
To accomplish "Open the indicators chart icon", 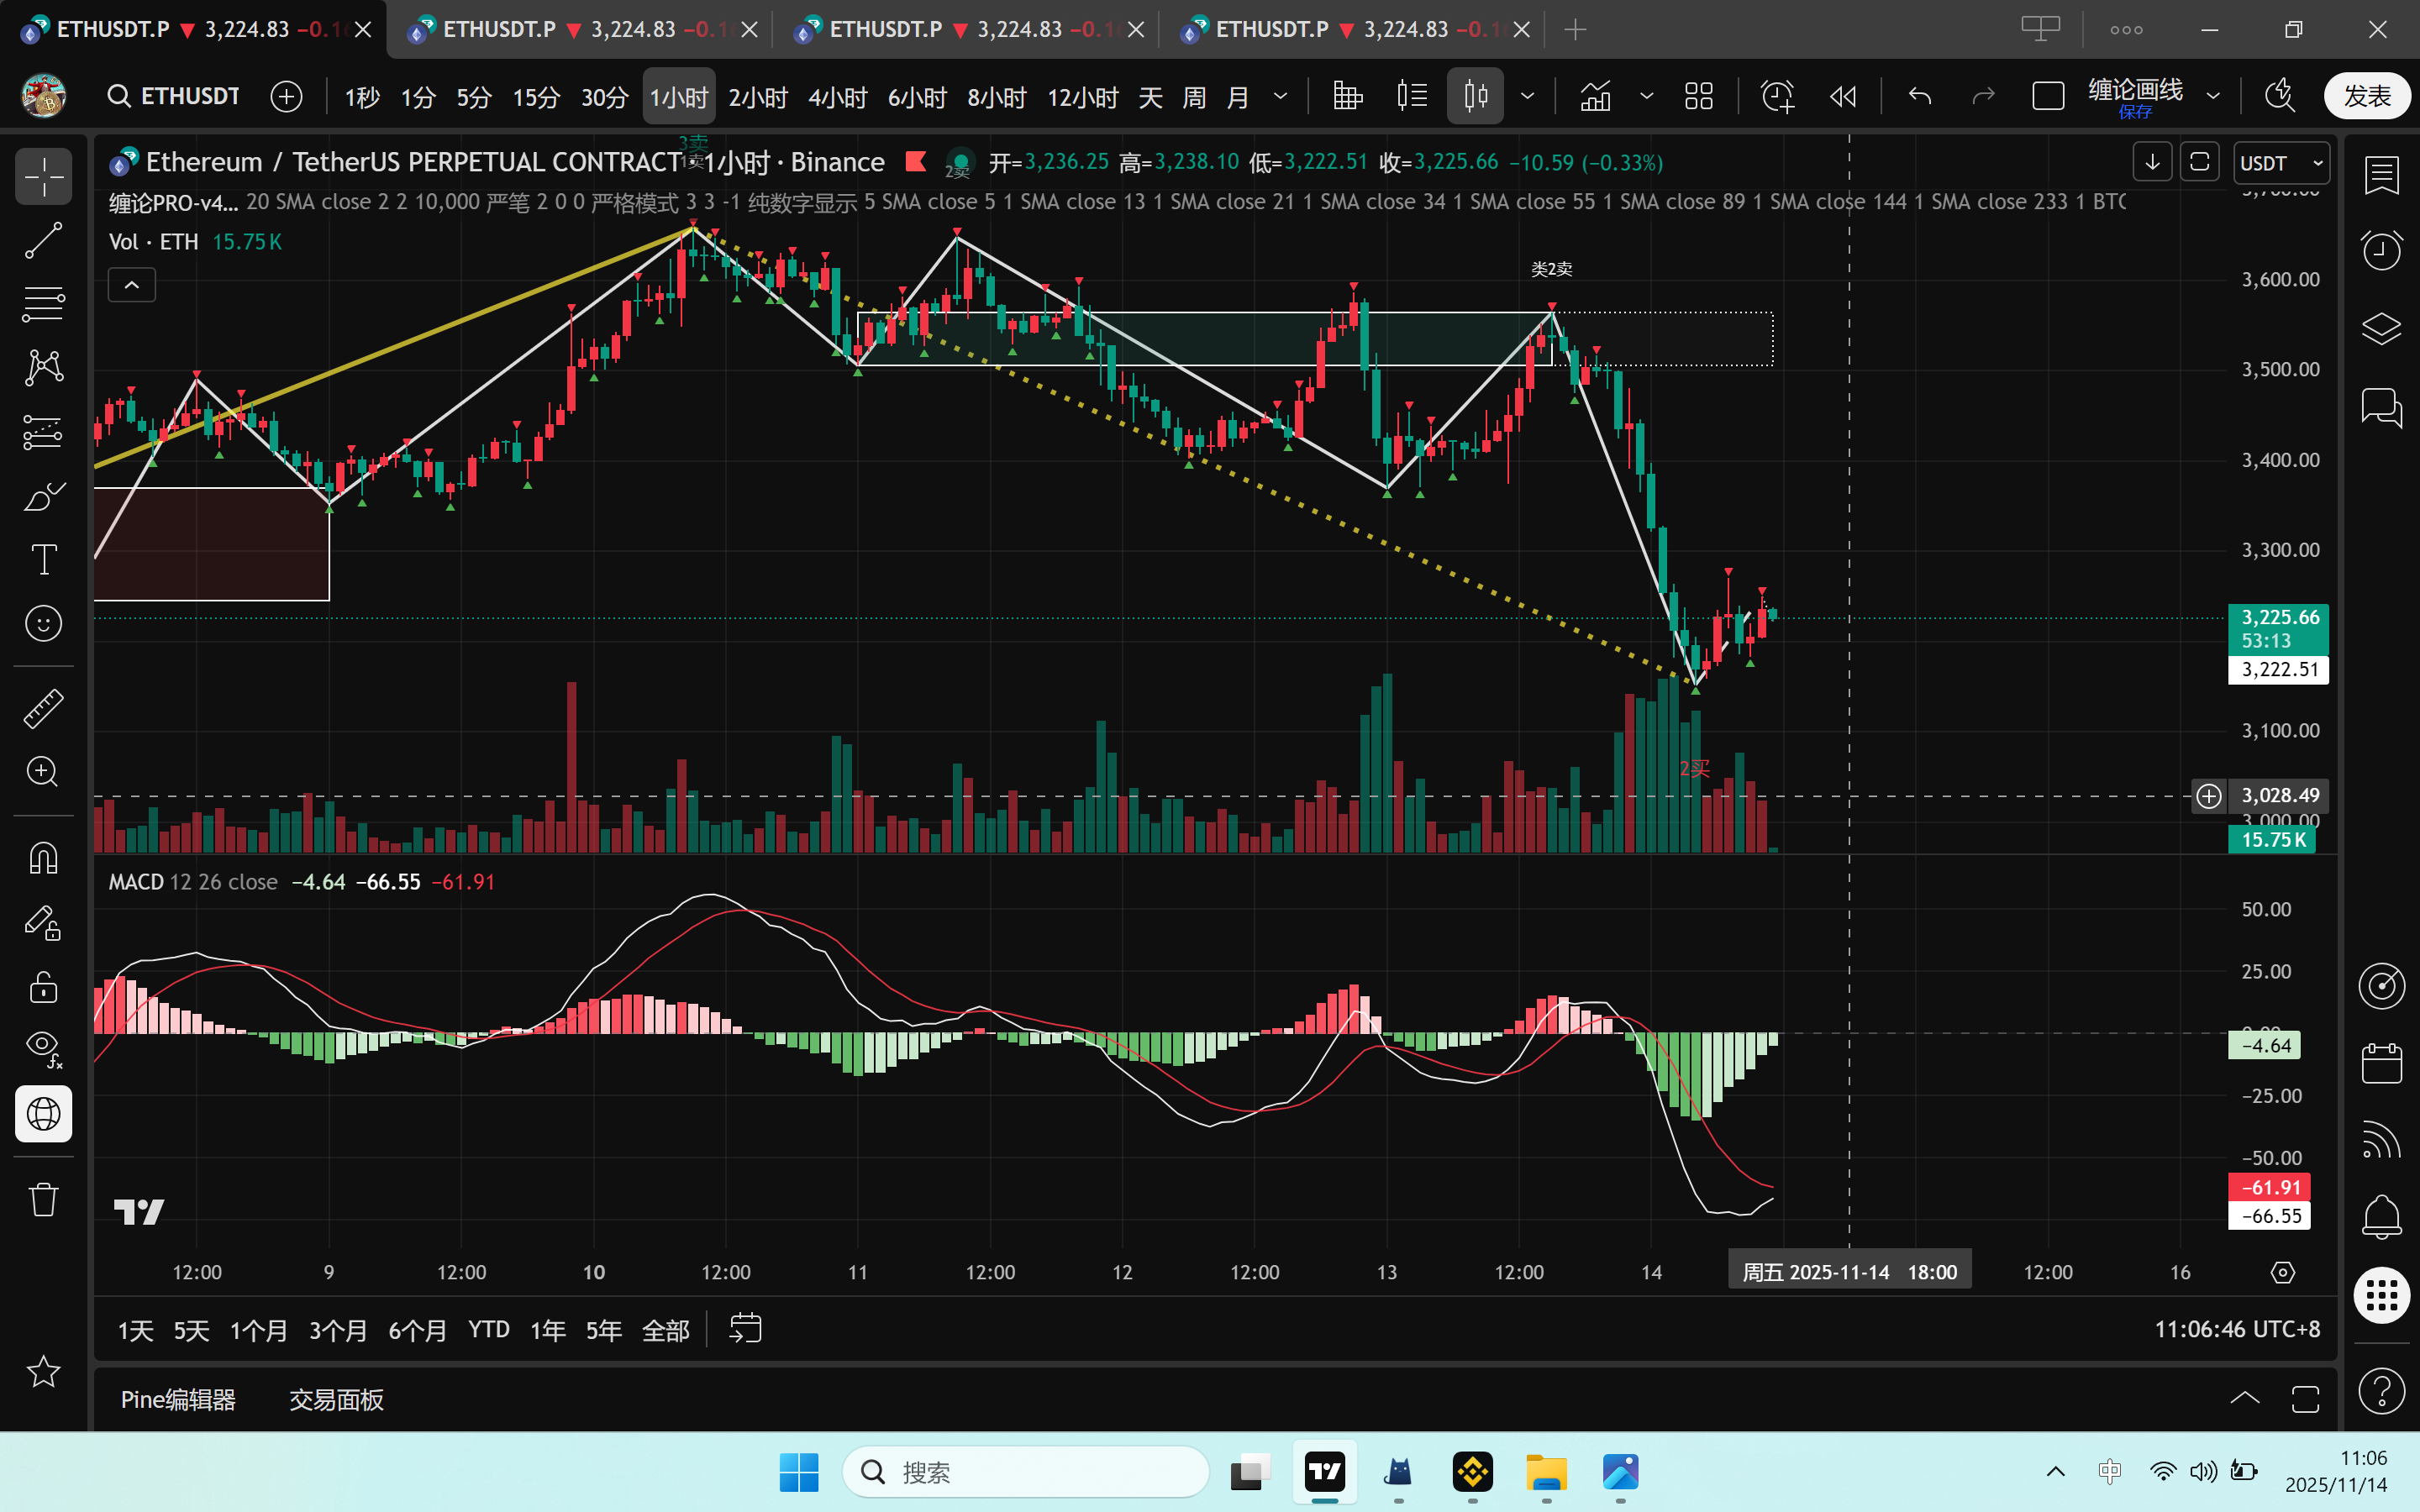I will [x=1595, y=96].
